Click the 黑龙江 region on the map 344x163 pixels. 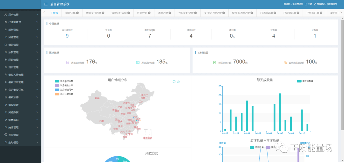[145, 95]
